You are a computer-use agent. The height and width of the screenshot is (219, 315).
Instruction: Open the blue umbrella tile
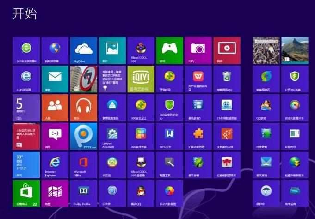pyautogui.click(x=266, y=194)
